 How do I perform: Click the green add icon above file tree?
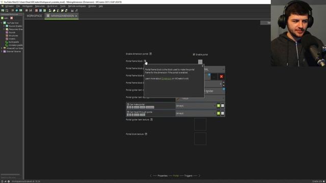(2, 18)
